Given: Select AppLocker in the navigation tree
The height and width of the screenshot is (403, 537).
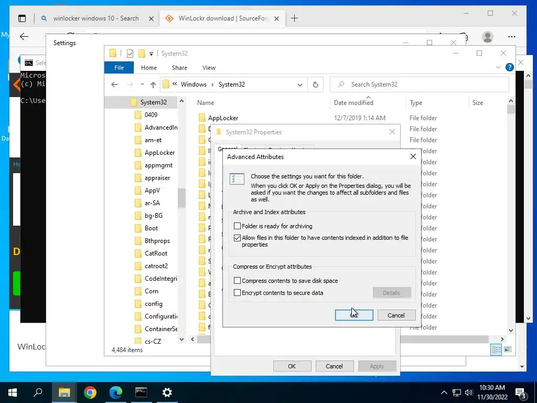Looking at the screenshot, I should (159, 153).
